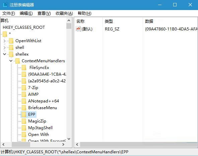Screen dimensions: 198x156
Task: Click tree pane scroll left arrow
Action: (x=3, y=145)
